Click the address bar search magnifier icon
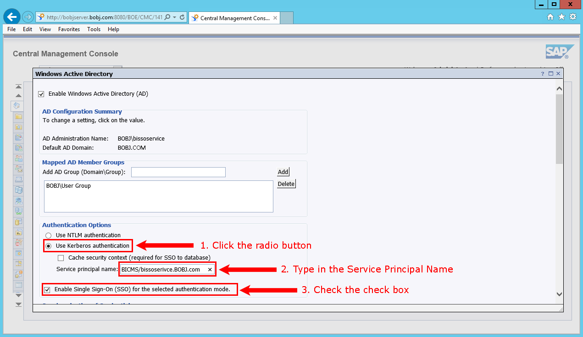Screen dimensions: 583x337 pyautogui.click(x=167, y=17)
